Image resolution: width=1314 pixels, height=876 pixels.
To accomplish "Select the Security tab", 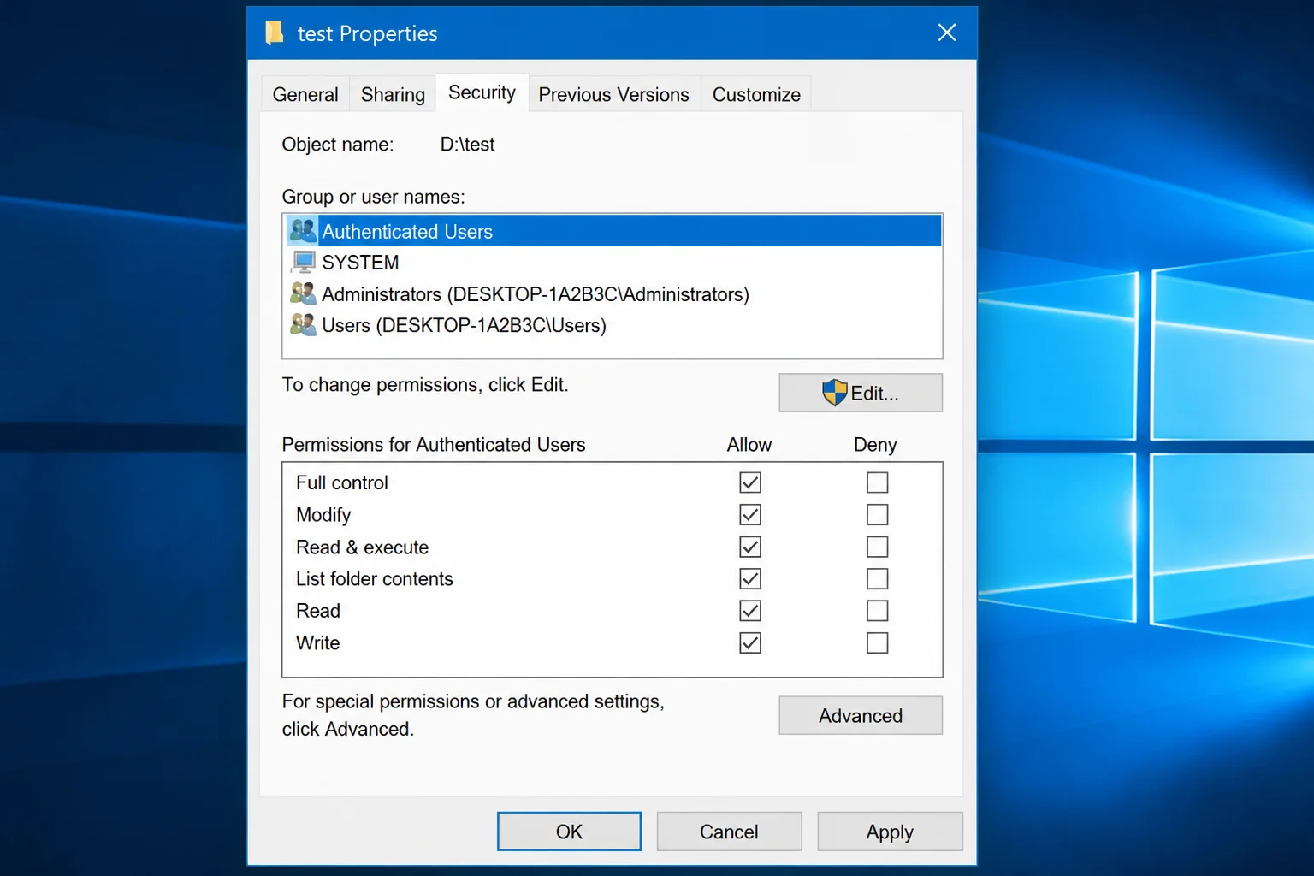I will [x=482, y=92].
